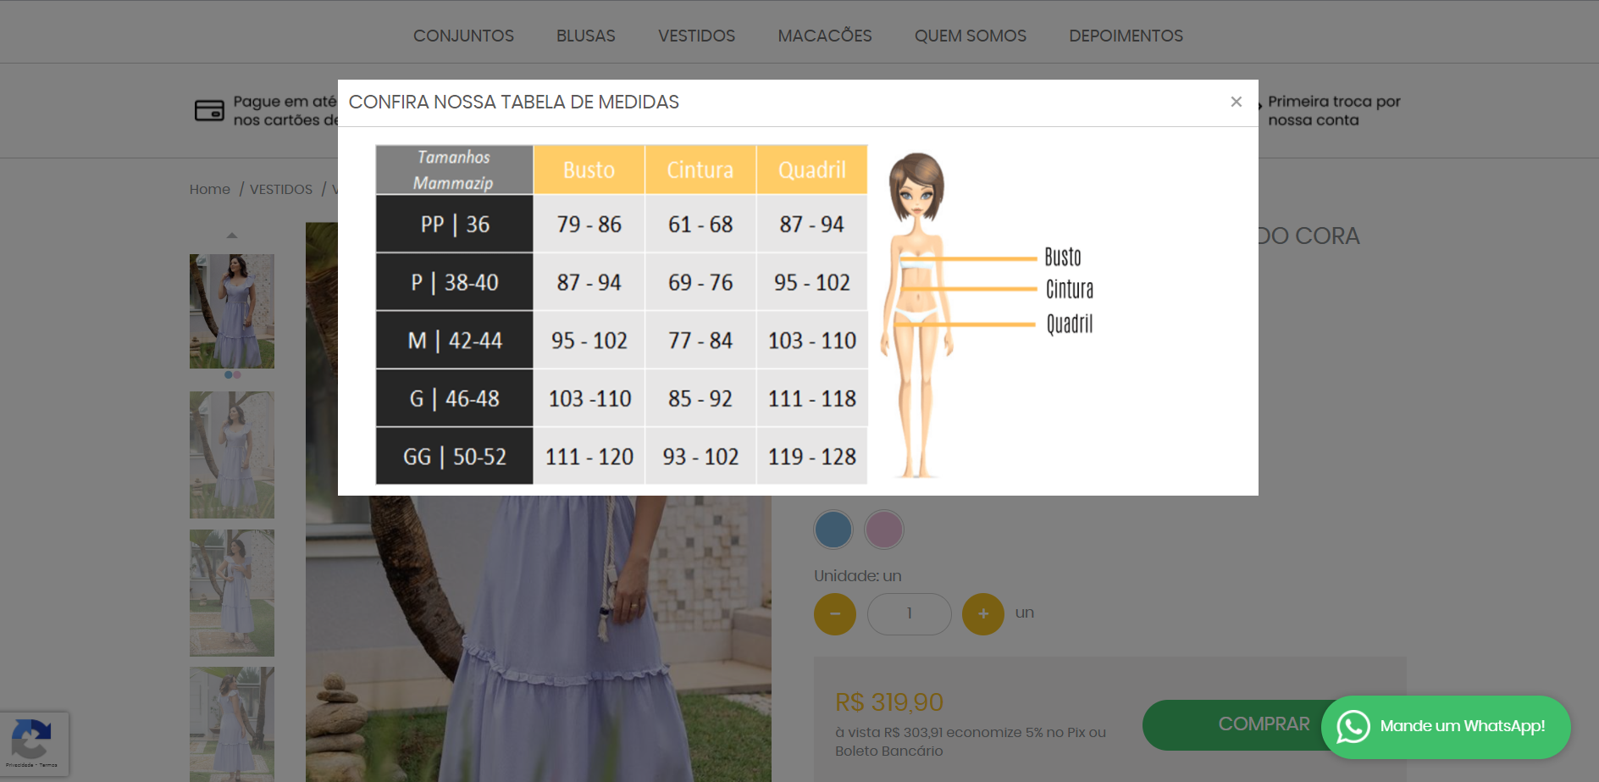Open the VESTIDOS menu item
The image size is (1599, 782).
(x=696, y=36)
